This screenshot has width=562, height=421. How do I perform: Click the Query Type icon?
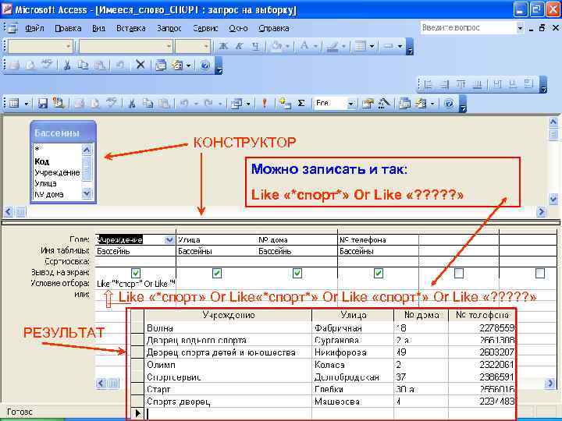(x=237, y=104)
